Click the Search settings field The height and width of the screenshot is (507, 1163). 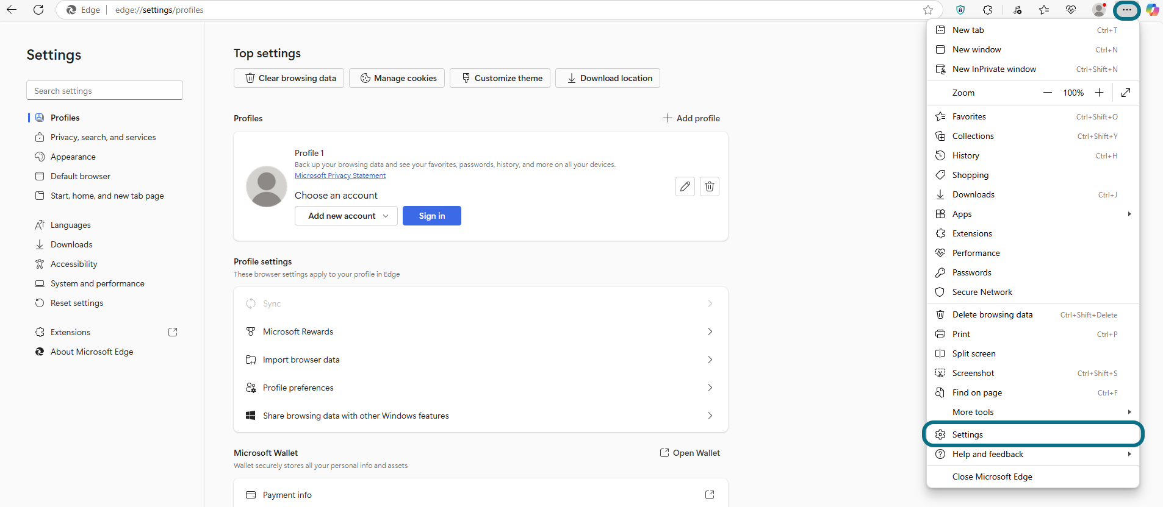[104, 90]
